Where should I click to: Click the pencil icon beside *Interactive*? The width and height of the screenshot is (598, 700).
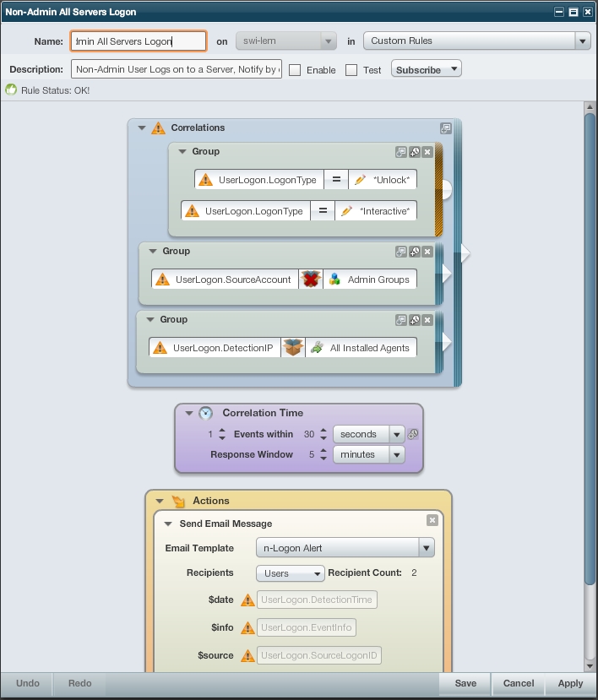pos(346,211)
